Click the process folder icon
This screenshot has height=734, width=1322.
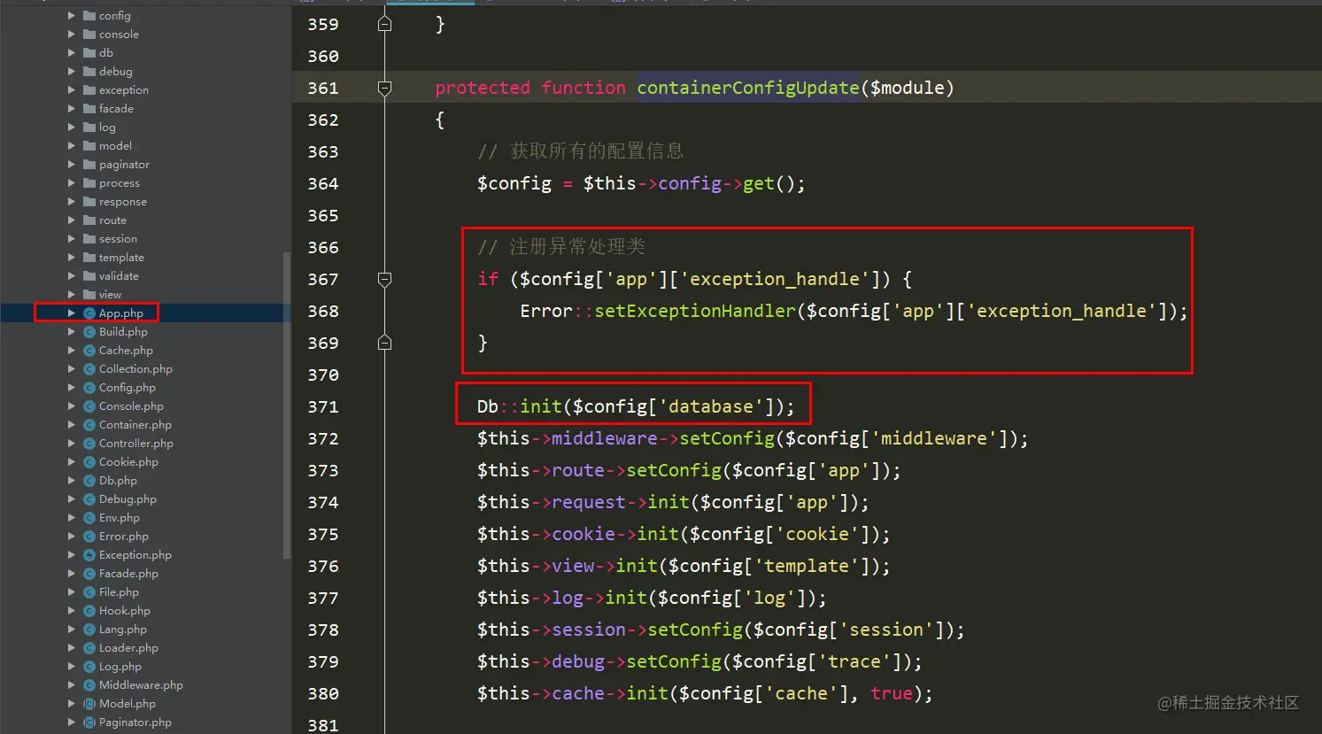click(x=89, y=183)
